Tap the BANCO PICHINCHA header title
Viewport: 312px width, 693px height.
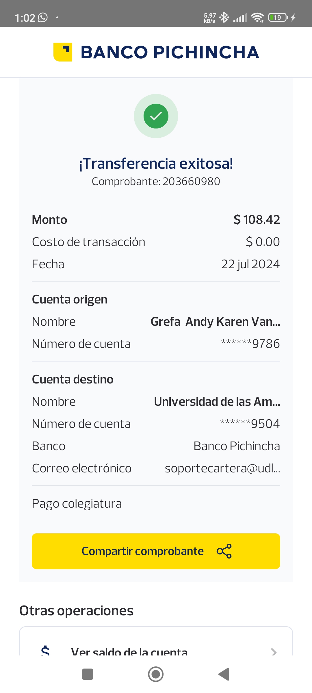click(170, 52)
